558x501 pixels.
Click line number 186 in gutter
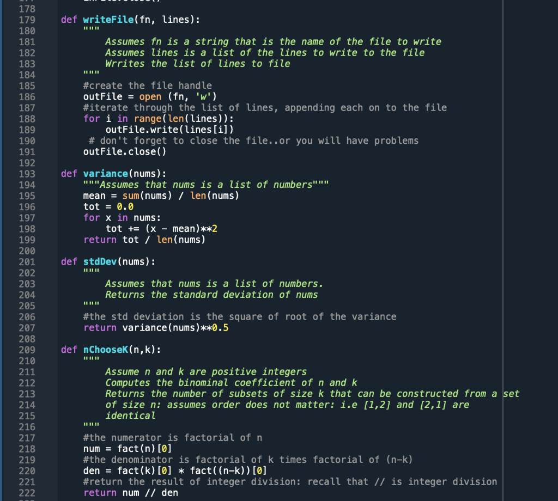[27, 97]
